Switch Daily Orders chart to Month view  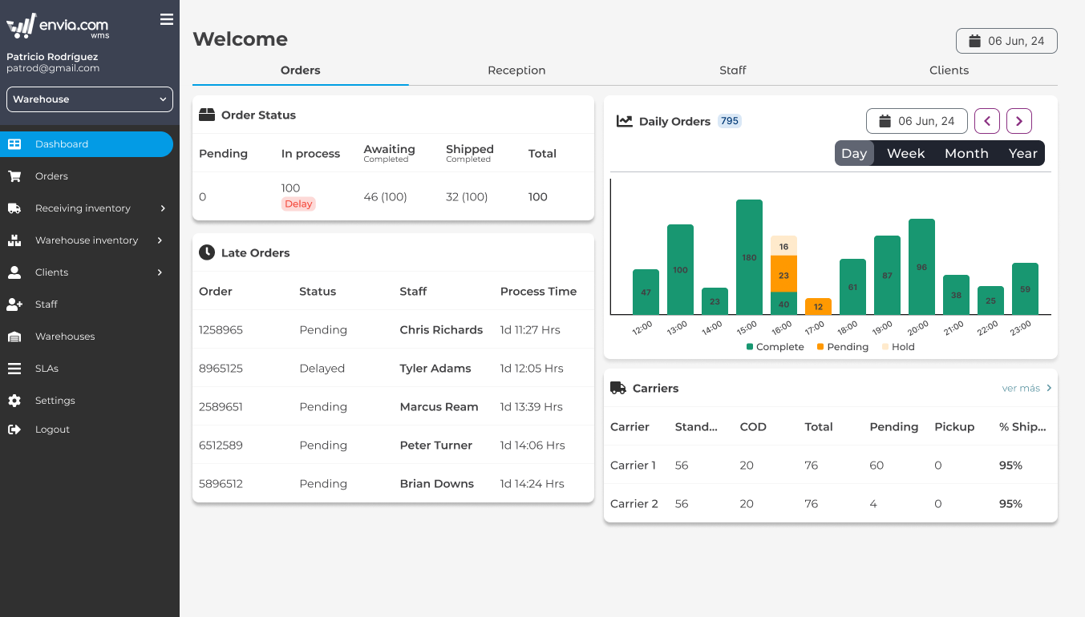966,152
